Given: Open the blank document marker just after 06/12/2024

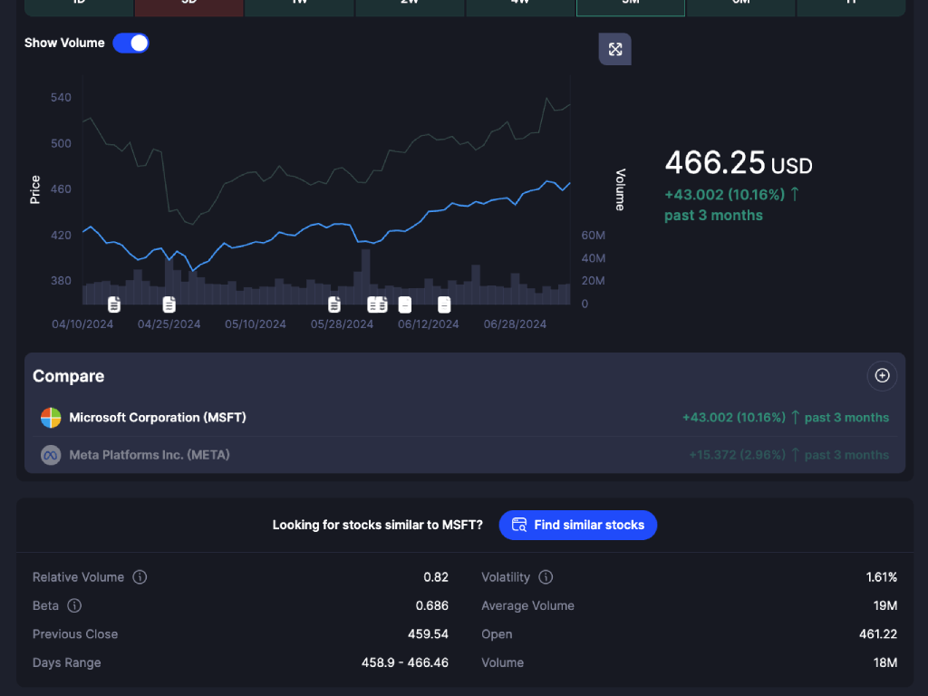Looking at the screenshot, I should (x=444, y=304).
